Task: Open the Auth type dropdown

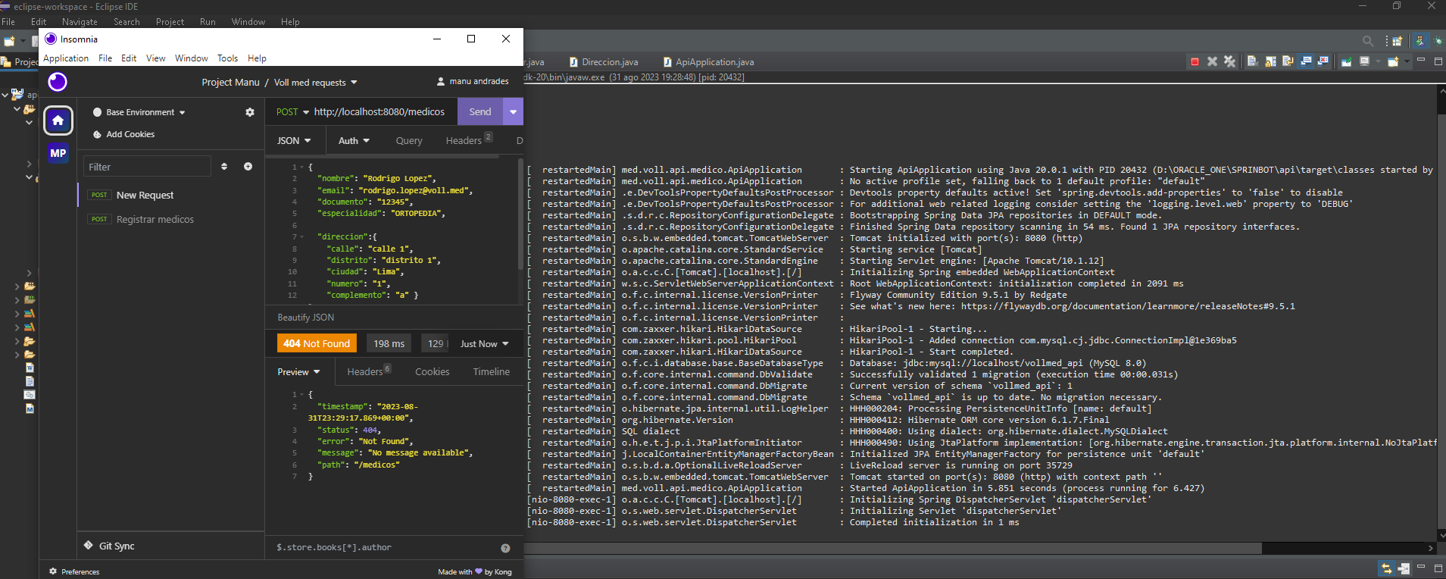Action: point(354,141)
